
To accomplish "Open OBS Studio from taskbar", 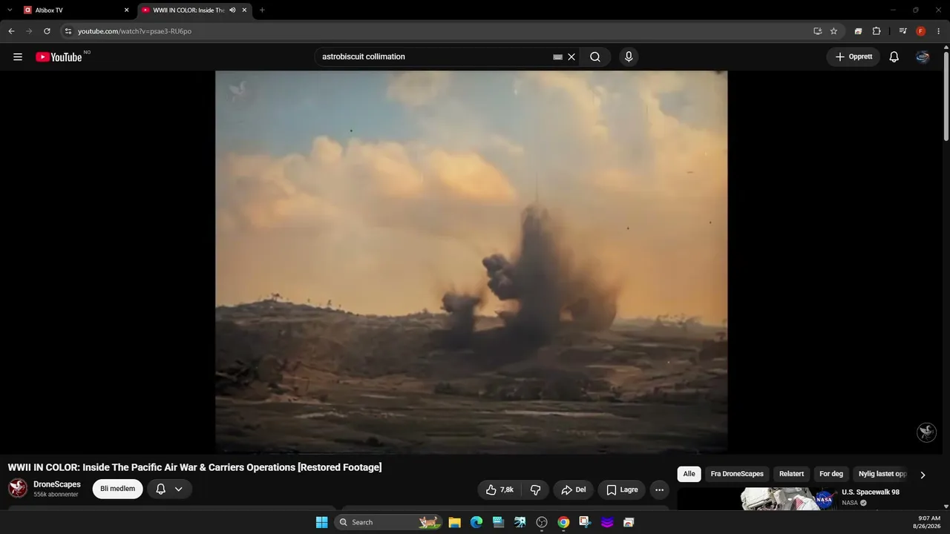I will tap(542, 522).
